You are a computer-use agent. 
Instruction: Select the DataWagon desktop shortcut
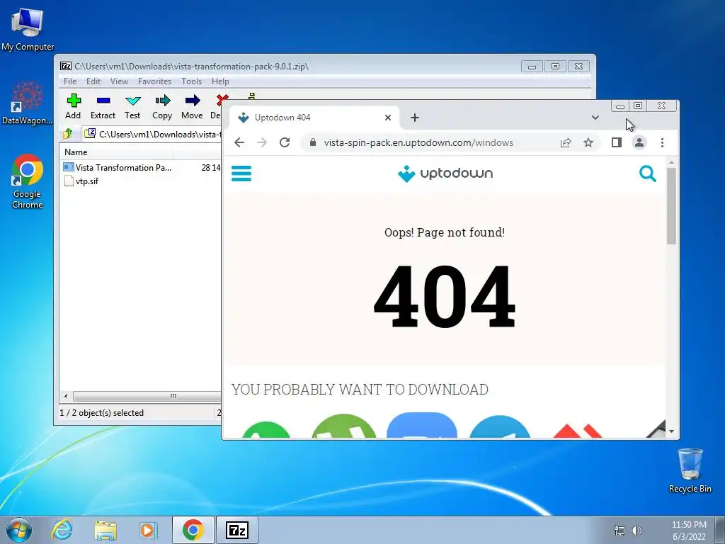[x=28, y=103]
